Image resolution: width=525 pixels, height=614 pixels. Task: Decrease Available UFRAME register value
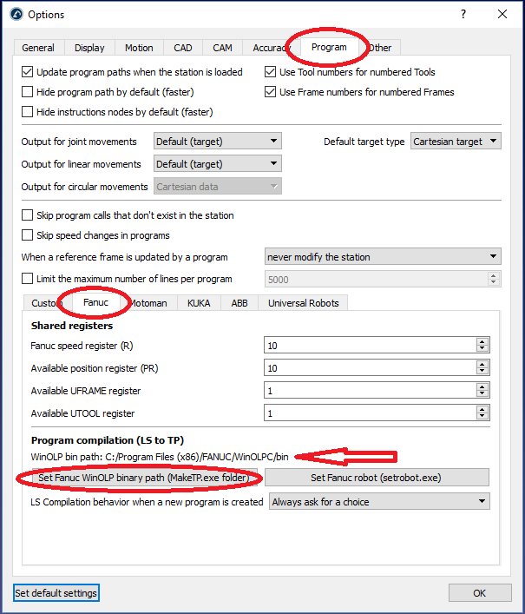click(x=482, y=394)
